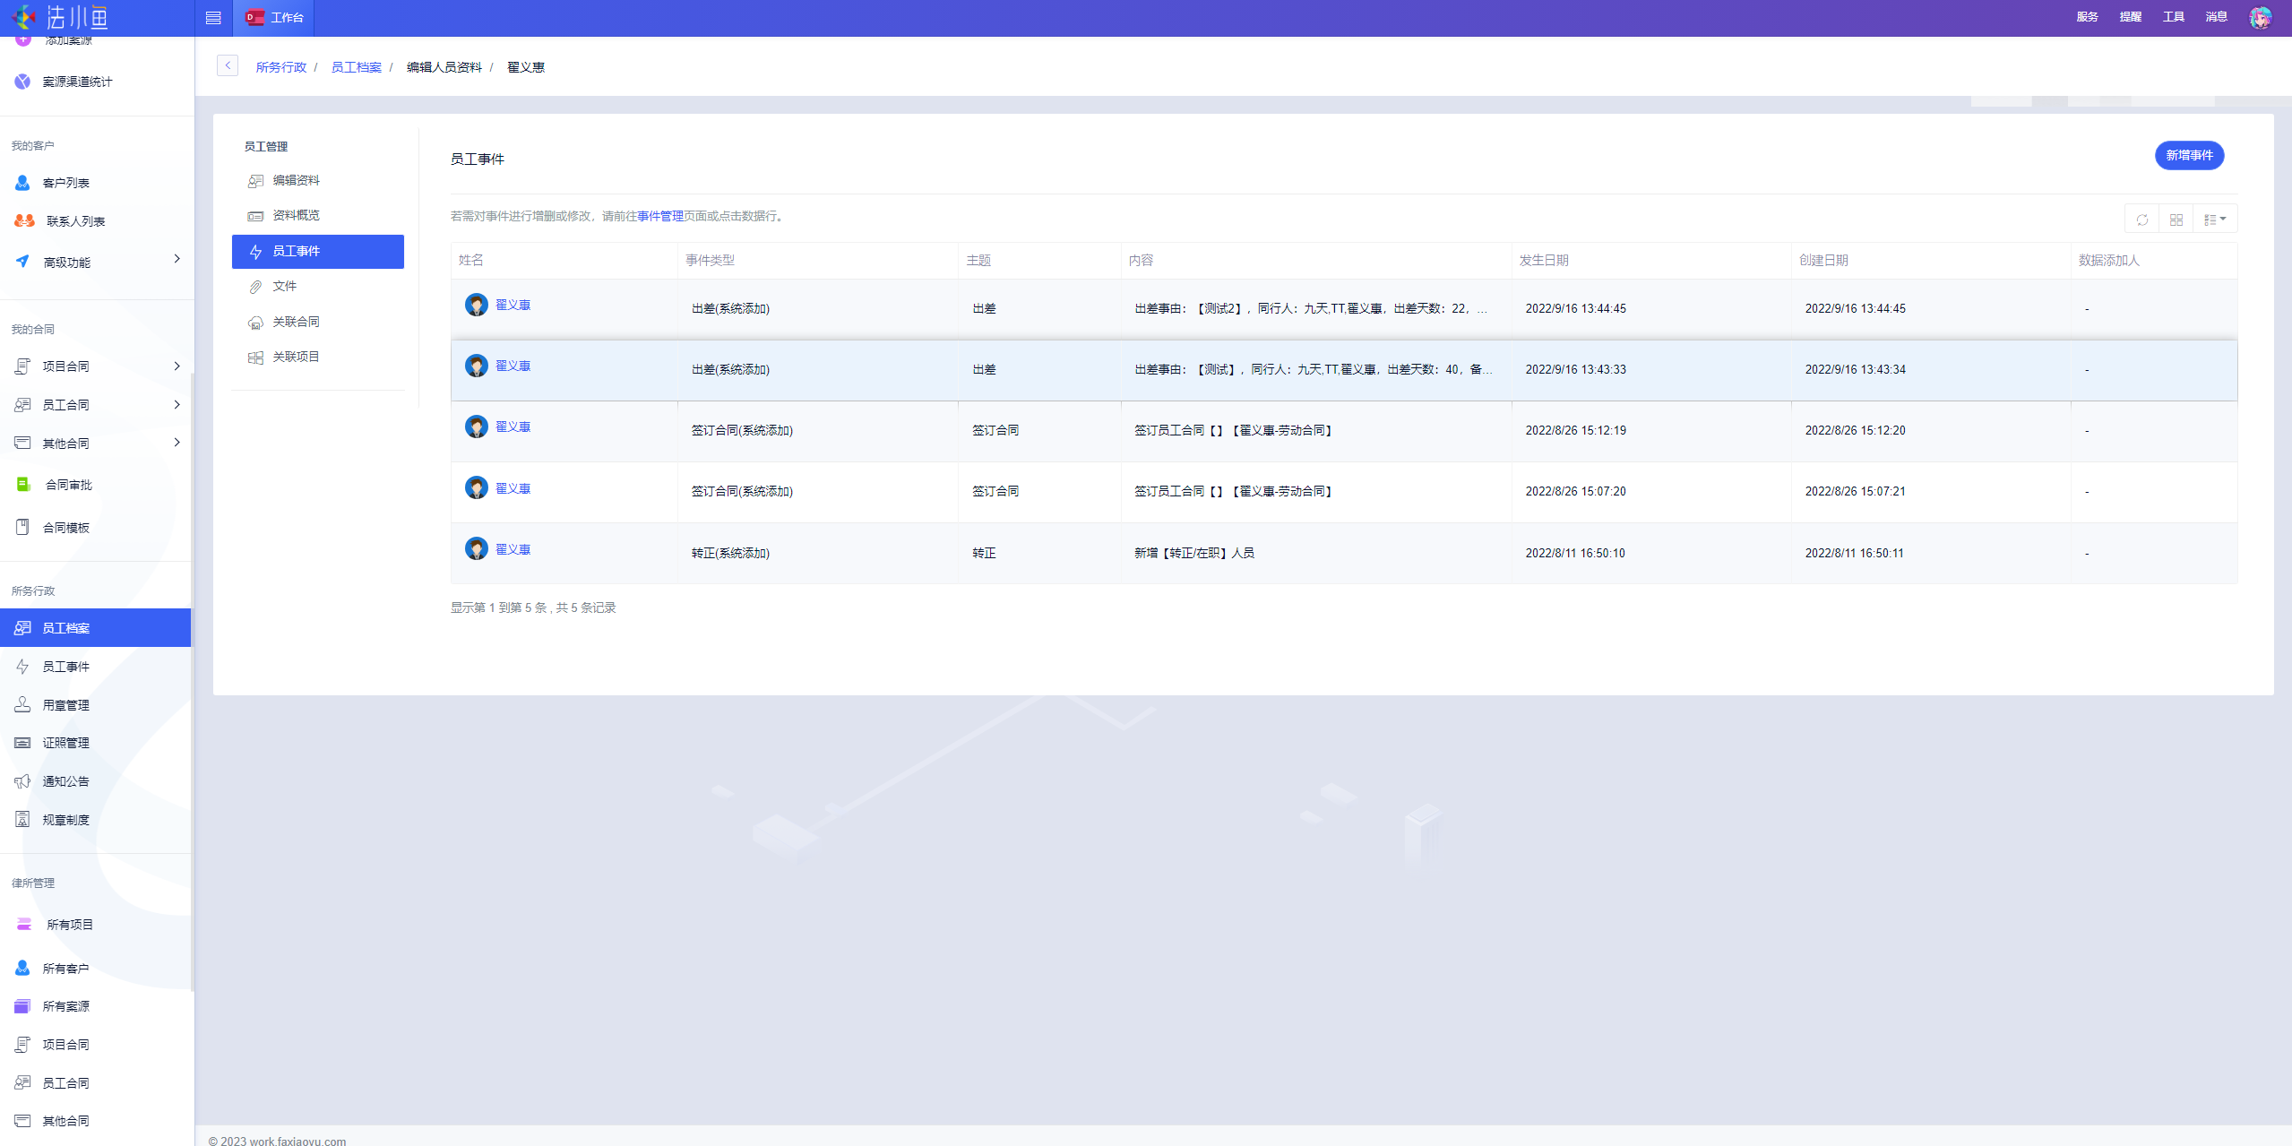Open 通知公告 in the sidebar
The width and height of the screenshot is (2292, 1146).
66,781
